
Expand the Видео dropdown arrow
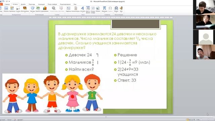[x=116, y=13]
